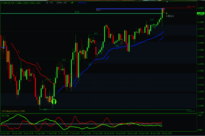This screenshot has height=136, width=205.
Task: Click the RWH label under blue line
Action: tap(99, 11)
